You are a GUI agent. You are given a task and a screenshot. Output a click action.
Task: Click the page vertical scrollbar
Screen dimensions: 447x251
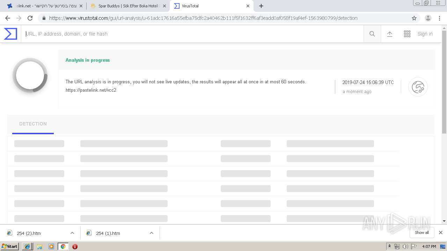click(444, 82)
